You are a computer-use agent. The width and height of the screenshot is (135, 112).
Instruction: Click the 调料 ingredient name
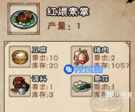(x=39, y=79)
